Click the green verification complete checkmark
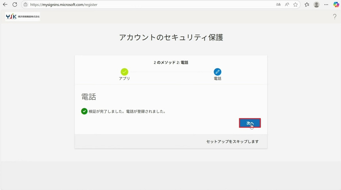Image resolution: width=341 pixels, height=190 pixels. tap(84, 112)
